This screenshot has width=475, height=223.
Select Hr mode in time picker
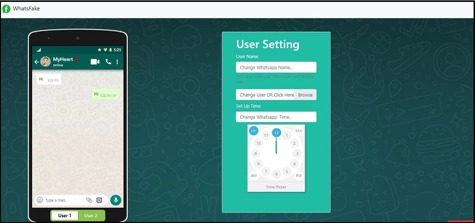[x=254, y=130]
